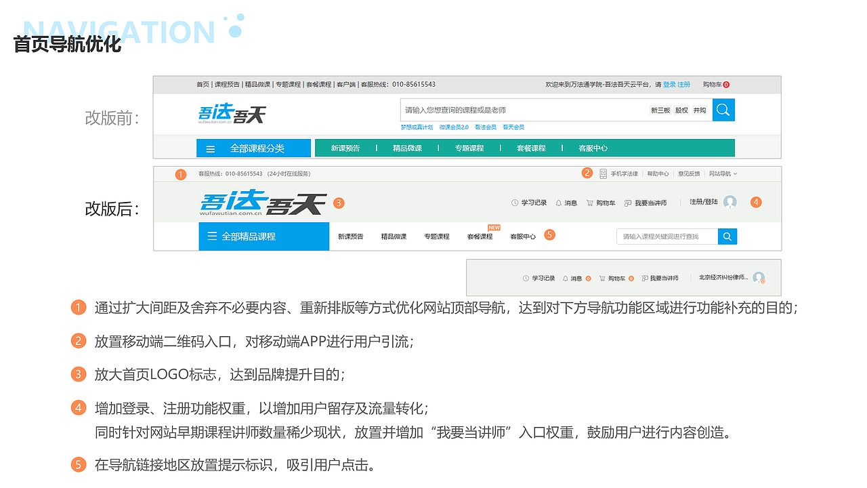Click cart icon in the logged-in strip
The width and height of the screenshot is (867, 488).
coord(603,278)
